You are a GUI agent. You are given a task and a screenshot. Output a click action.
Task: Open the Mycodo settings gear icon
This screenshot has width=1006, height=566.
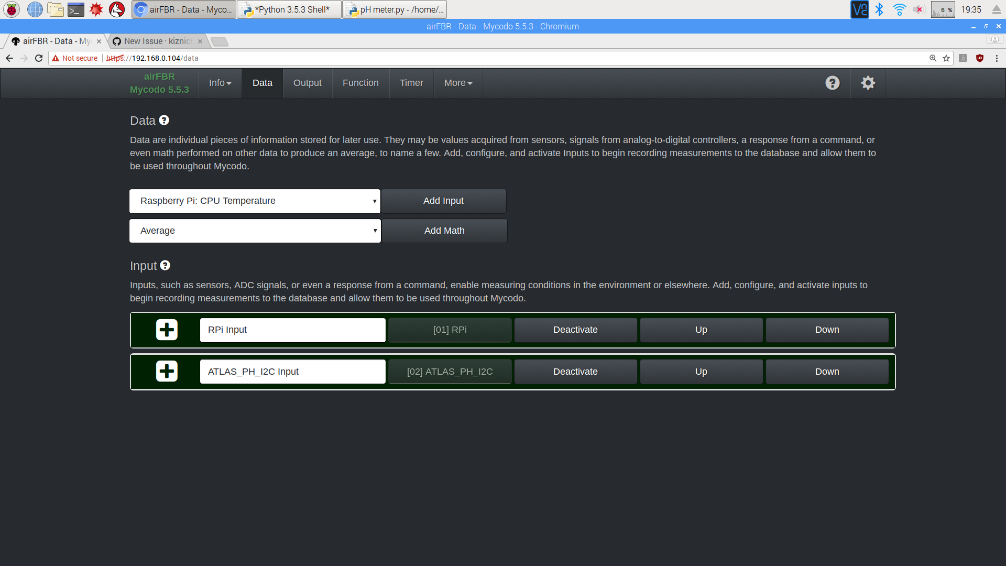click(x=868, y=83)
